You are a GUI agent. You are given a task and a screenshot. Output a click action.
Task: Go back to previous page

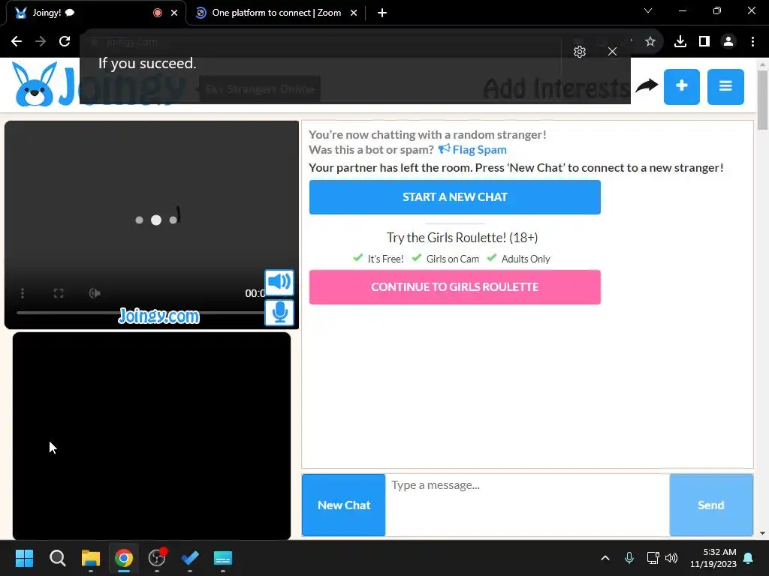[x=17, y=41]
